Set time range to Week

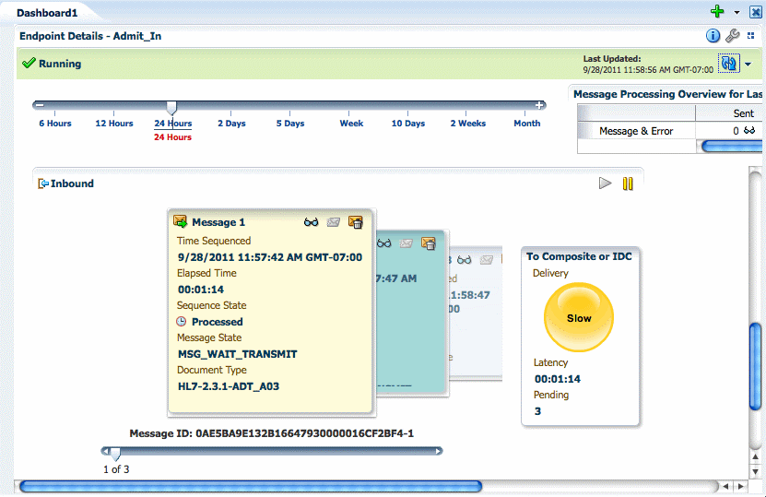tap(351, 124)
